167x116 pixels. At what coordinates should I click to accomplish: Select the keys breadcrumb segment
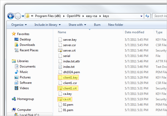(x=106, y=16)
